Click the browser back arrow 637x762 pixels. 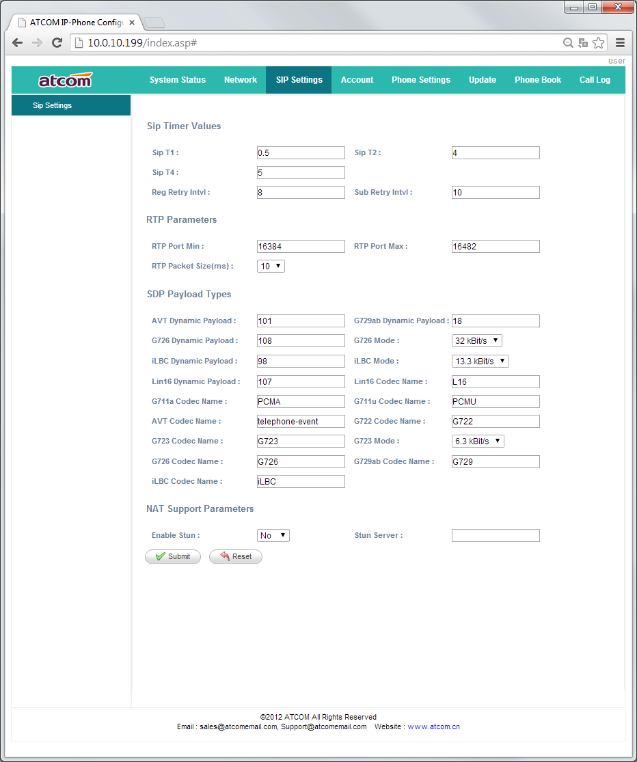click(x=18, y=42)
